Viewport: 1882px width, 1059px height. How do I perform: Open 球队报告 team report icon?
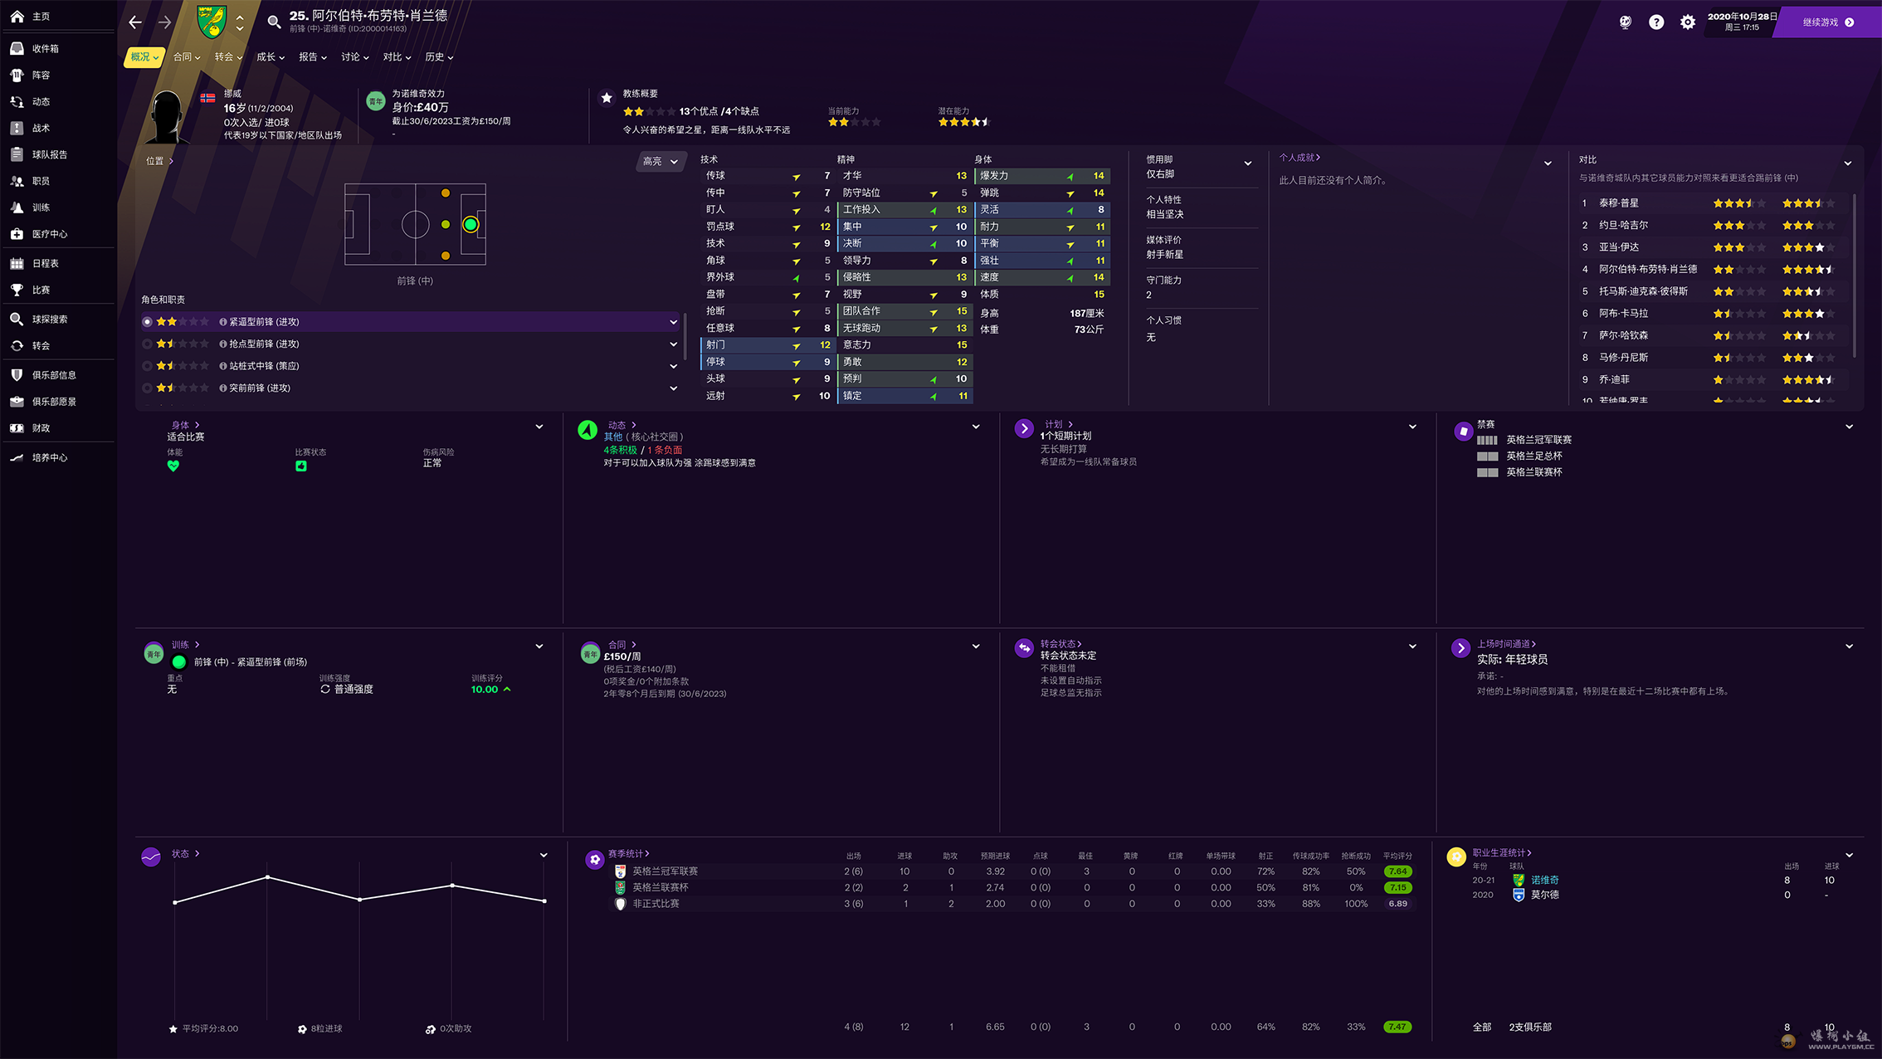click(17, 154)
